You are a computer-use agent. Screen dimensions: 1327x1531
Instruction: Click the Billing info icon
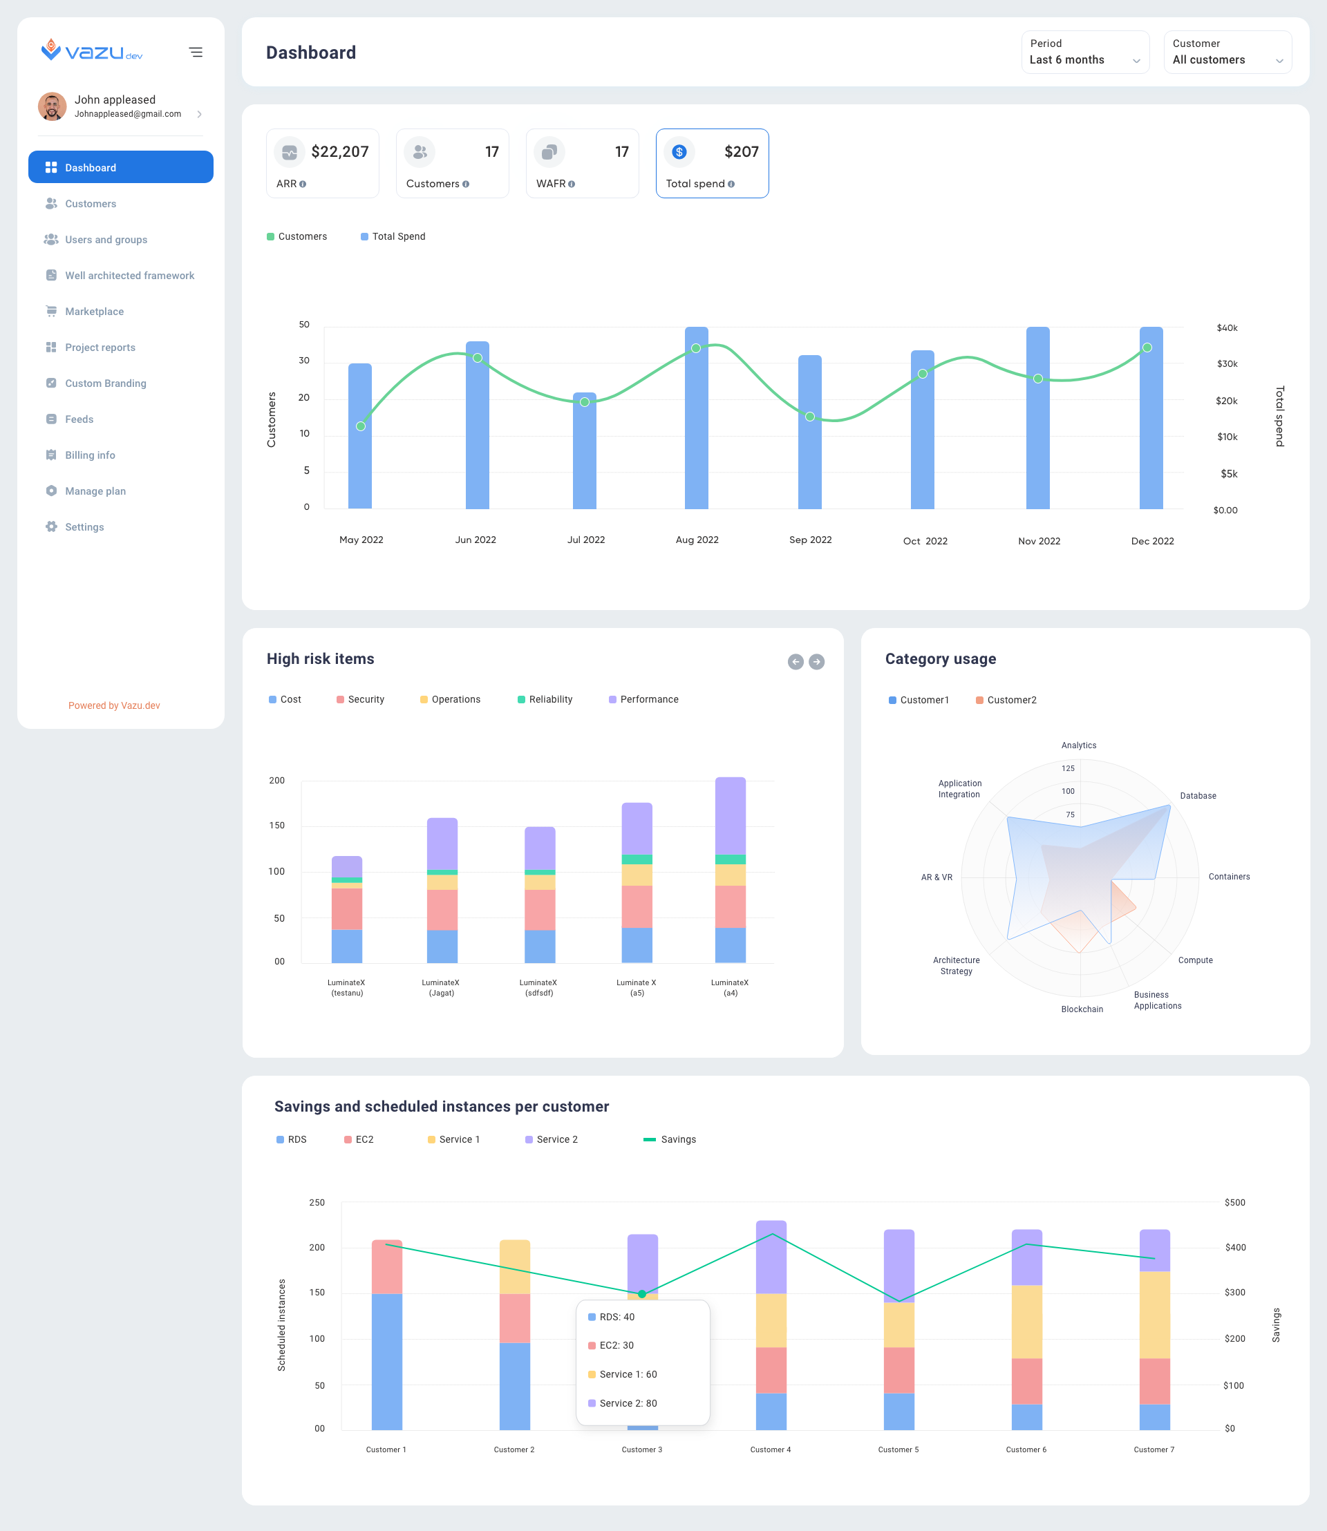point(51,455)
